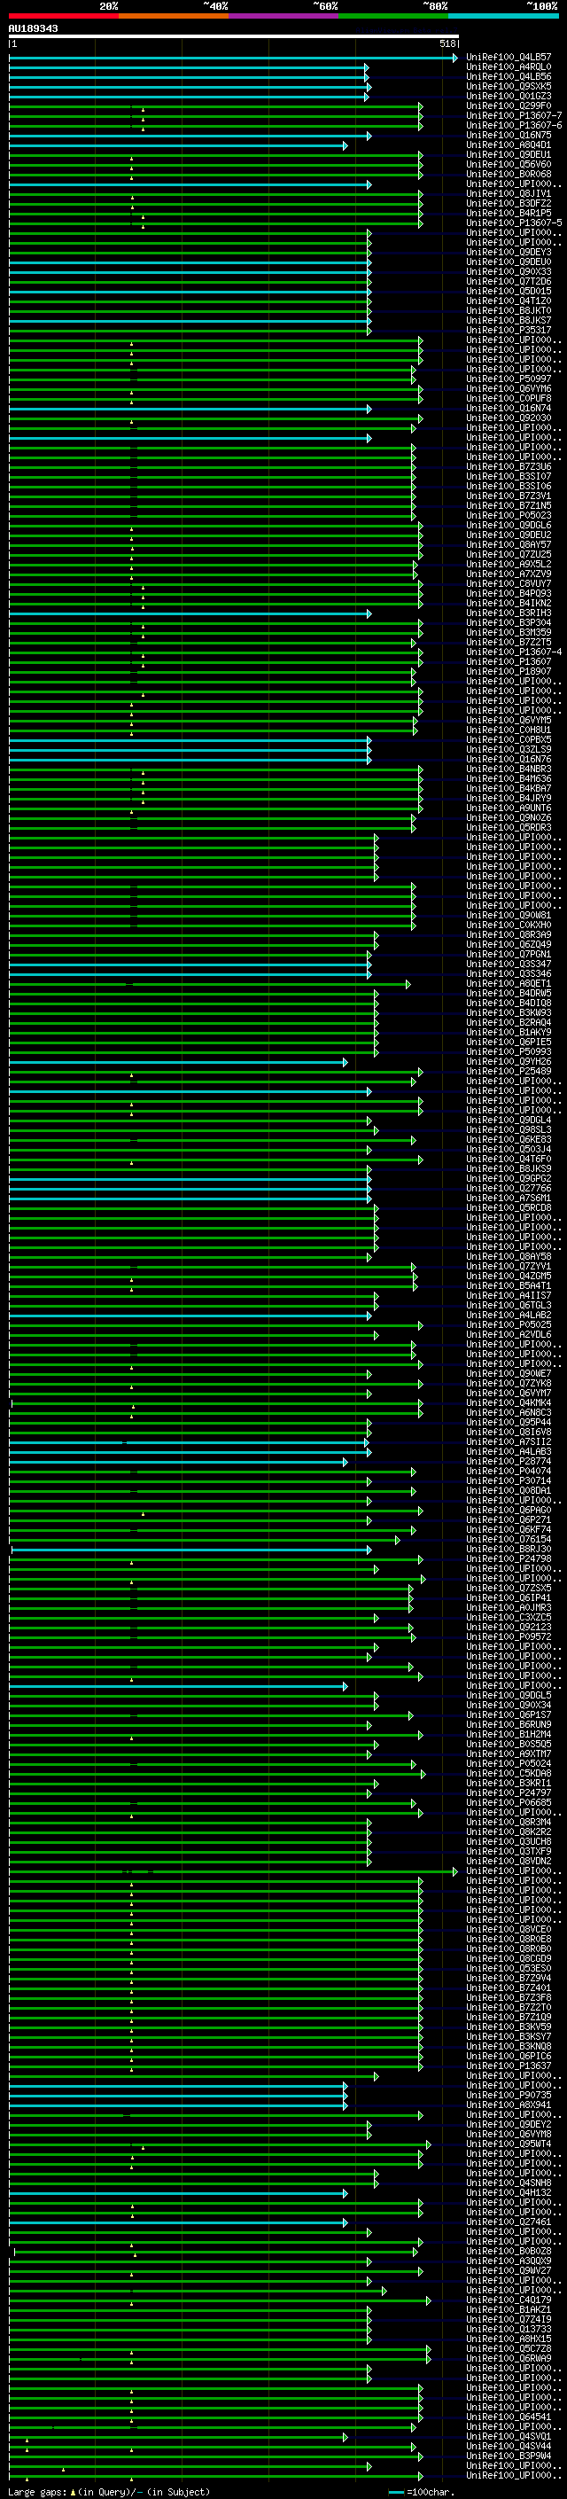567x2499 pixels.
Task: Open hit UniRef100_Q16N74
Action: [509, 408]
